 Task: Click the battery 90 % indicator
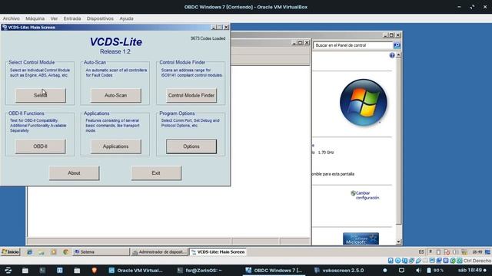[x=435, y=271]
